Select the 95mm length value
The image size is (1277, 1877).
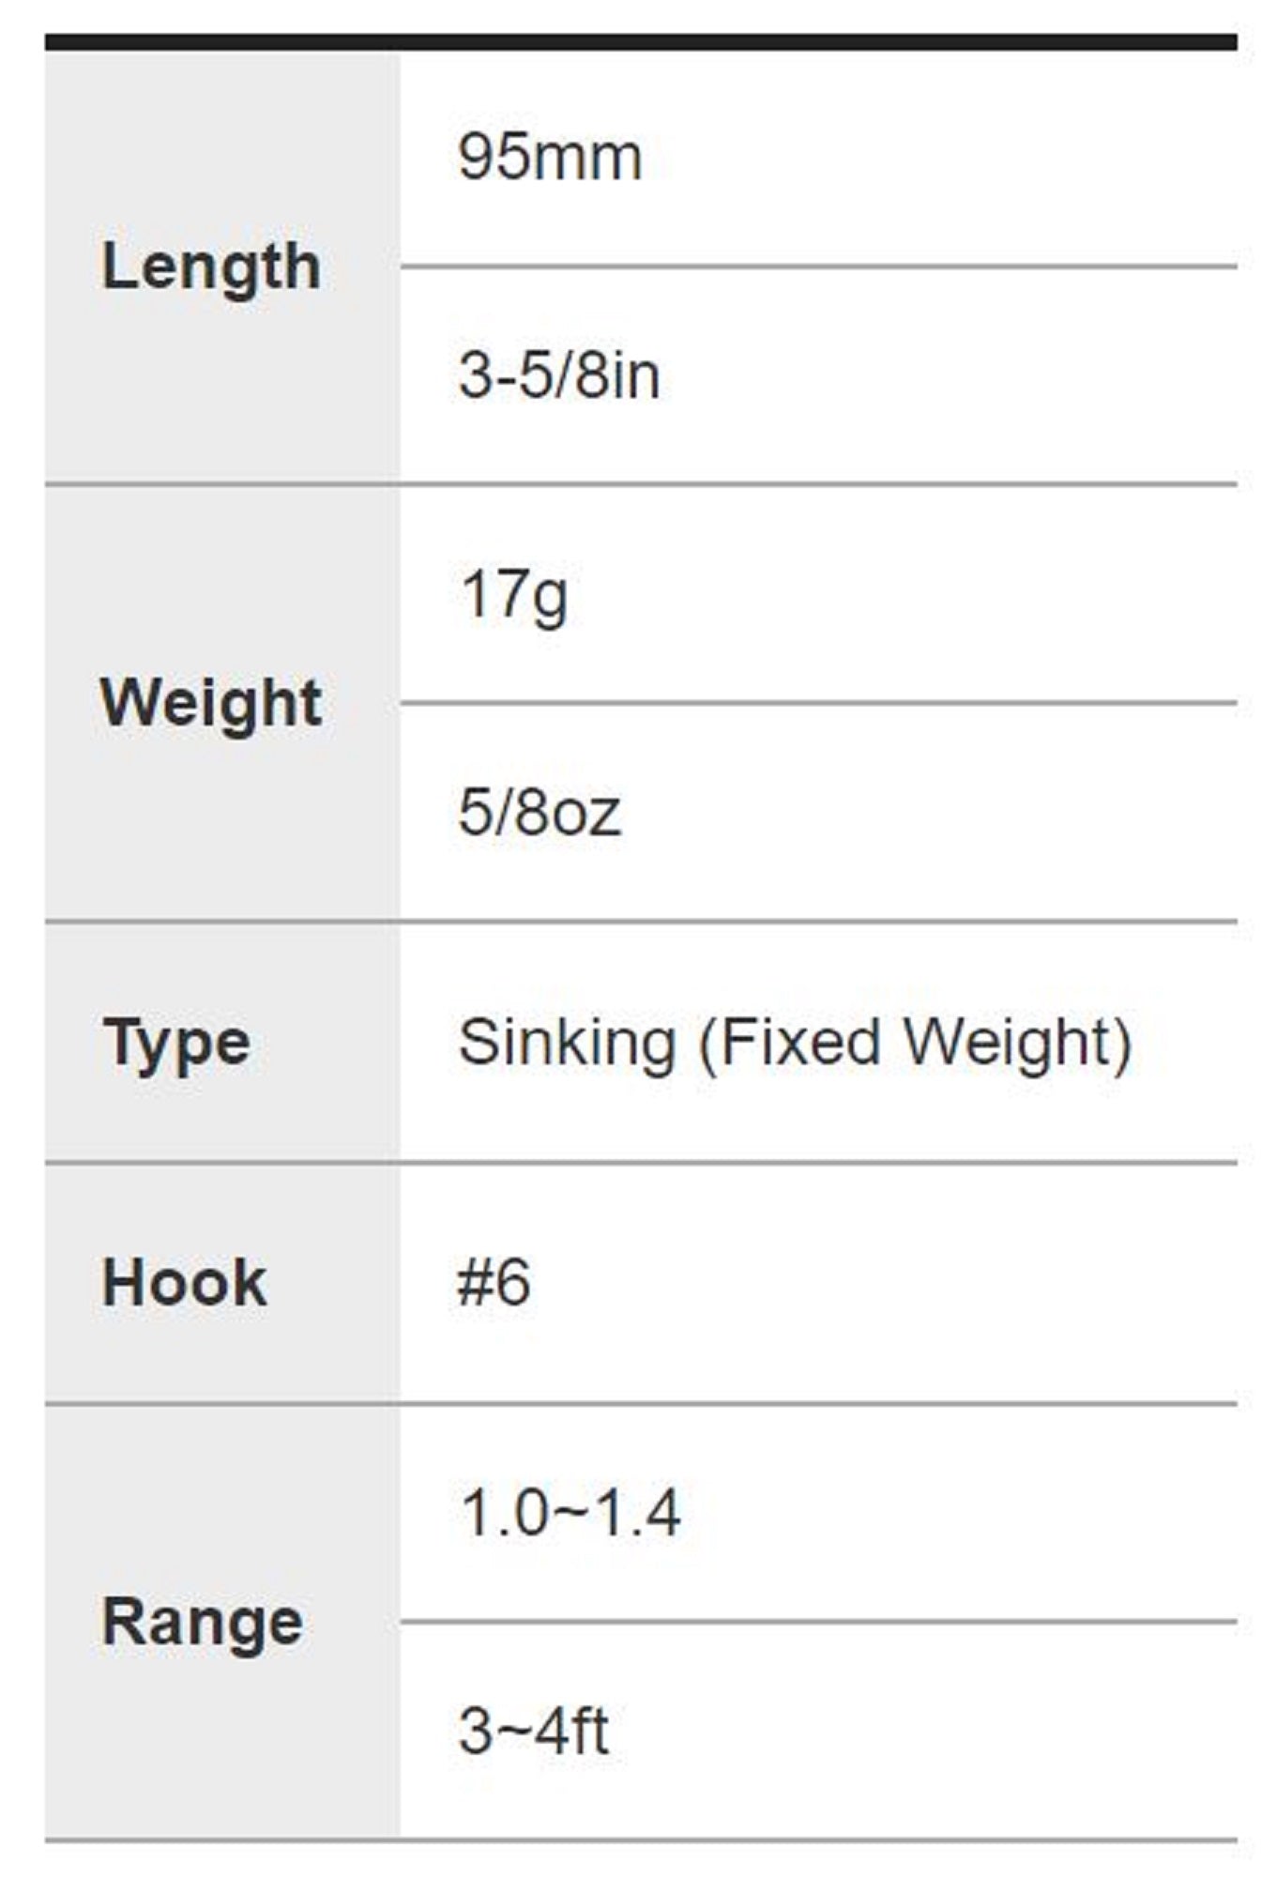pos(550,157)
